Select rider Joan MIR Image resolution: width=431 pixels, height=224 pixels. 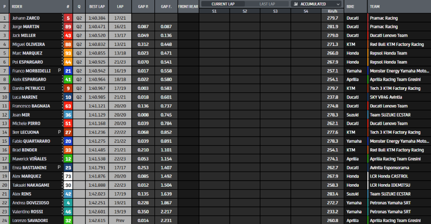21,115
